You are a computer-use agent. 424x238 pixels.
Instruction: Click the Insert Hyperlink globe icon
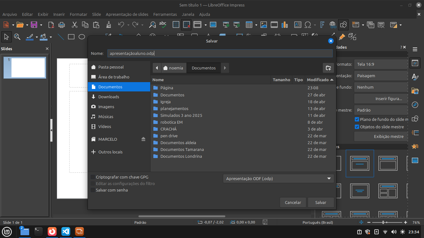(x=333, y=25)
